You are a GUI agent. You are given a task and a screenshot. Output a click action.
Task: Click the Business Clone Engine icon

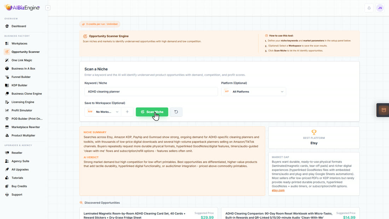(x=7, y=94)
